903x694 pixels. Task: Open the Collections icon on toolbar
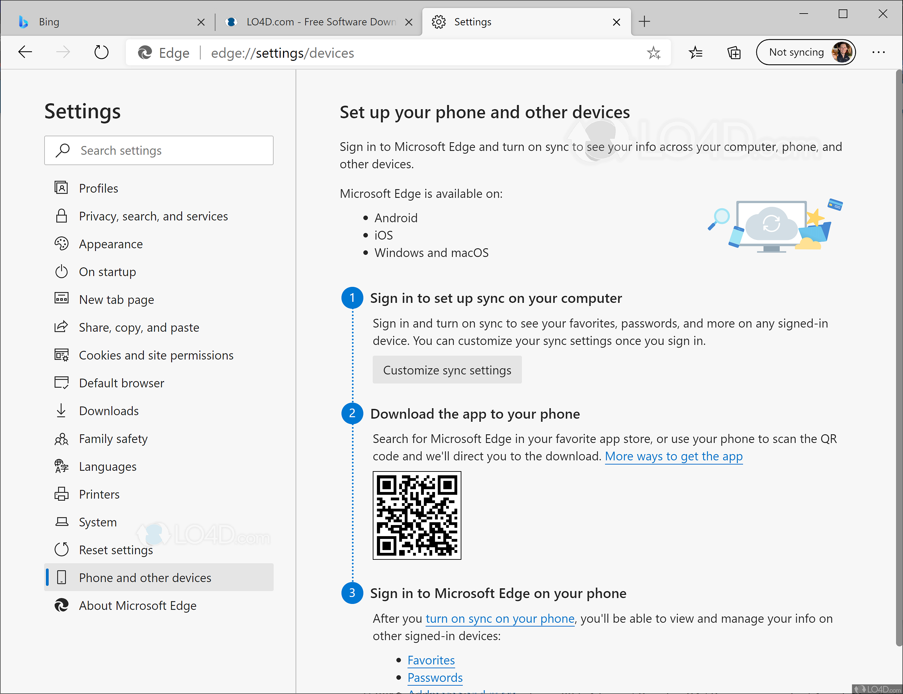[734, 53]
